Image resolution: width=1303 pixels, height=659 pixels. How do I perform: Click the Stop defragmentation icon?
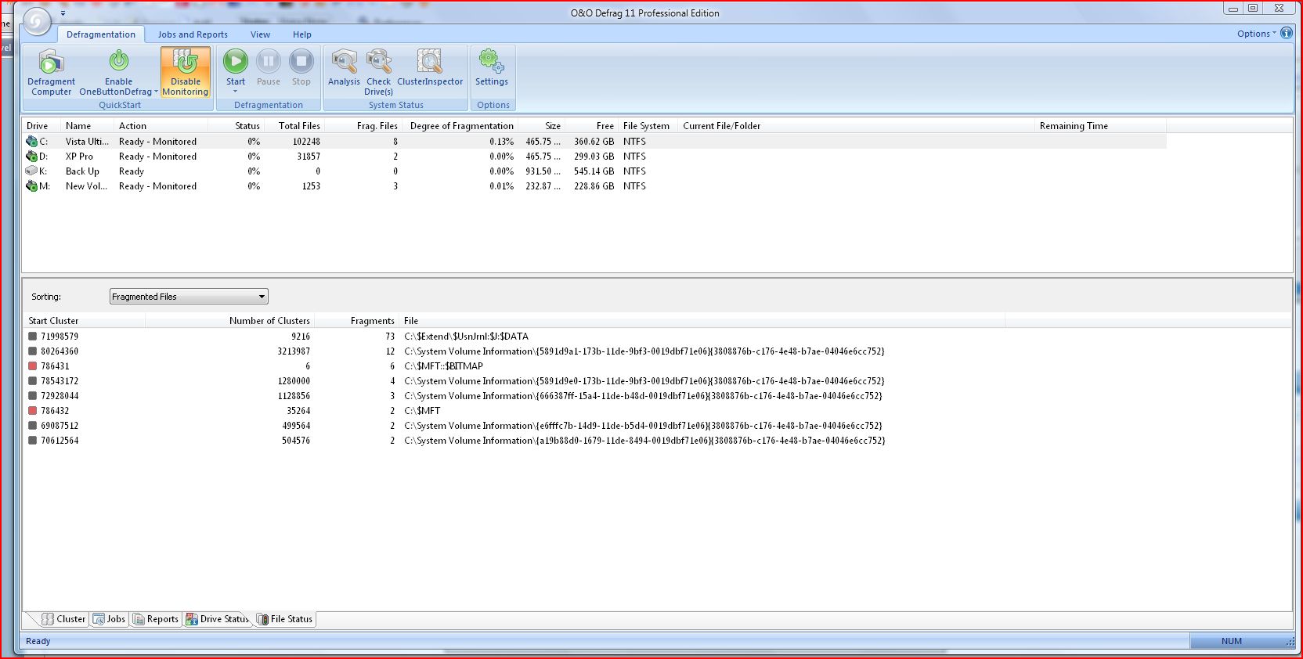(x=301, y=61)
